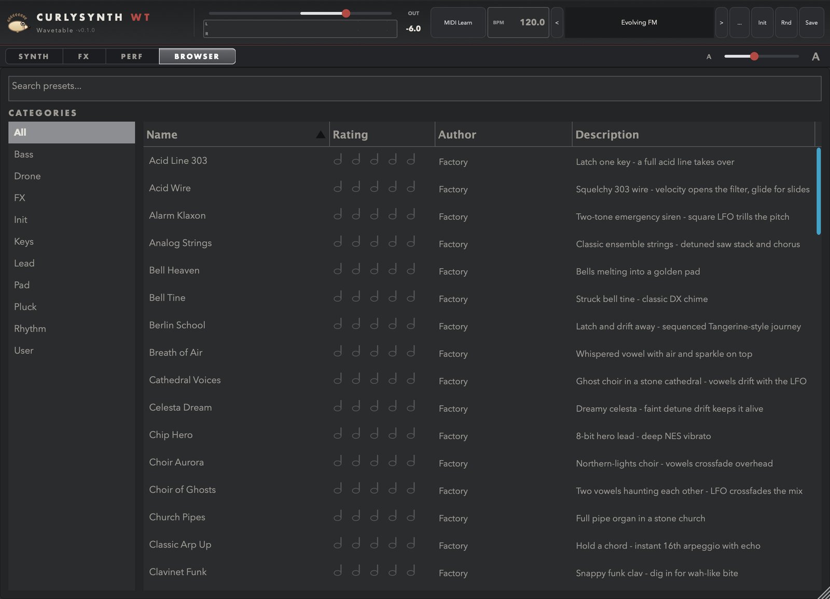
Task: Adjust the font size slider handle
Action: [x=754, y=56]
